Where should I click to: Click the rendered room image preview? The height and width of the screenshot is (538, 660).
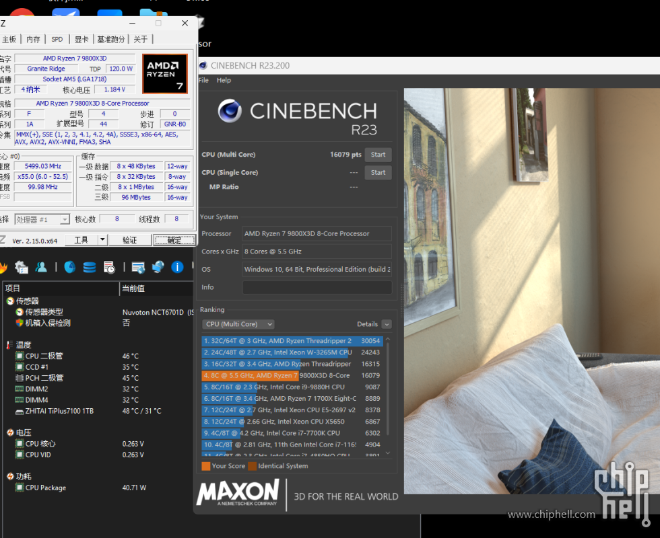point(531,291)
